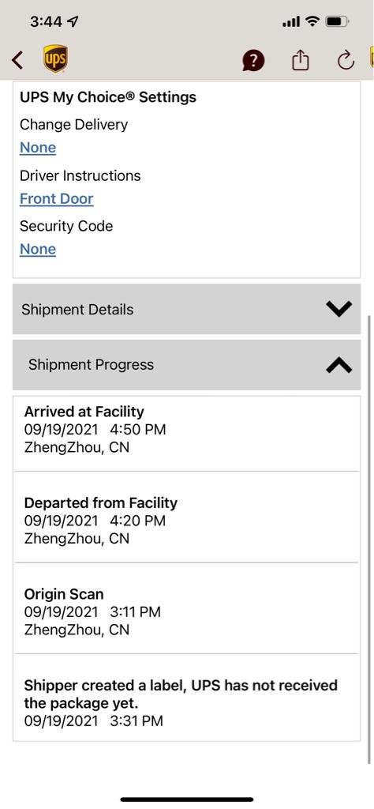Select the Departed from Facility entry
The height and width of the screenshot is (809, 374).
[186, 520]
